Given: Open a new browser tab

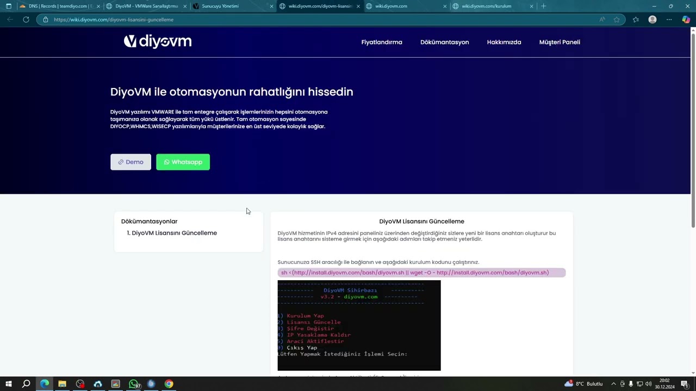Looking at the screenshot, I should point(543,6).
